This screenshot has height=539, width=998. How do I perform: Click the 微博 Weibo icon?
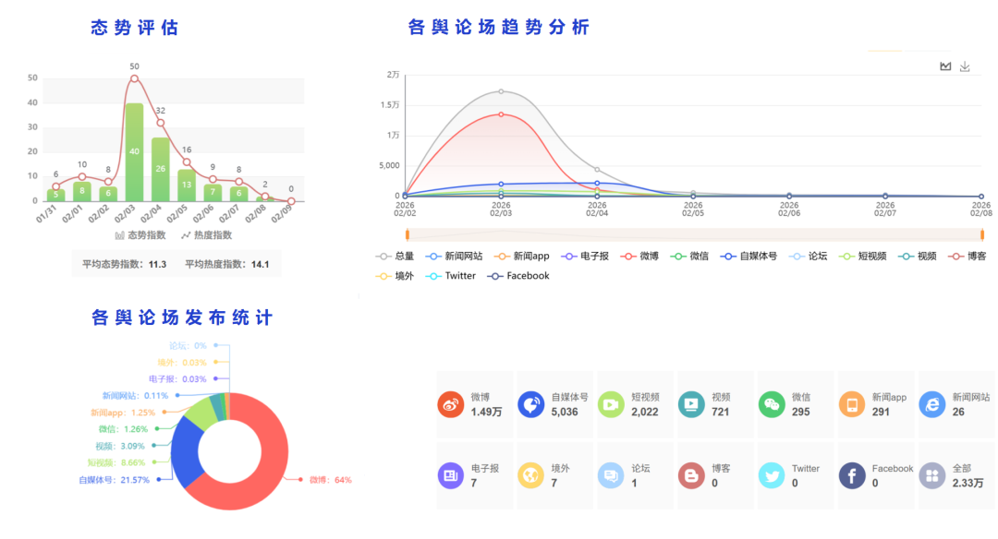point(451,405)
